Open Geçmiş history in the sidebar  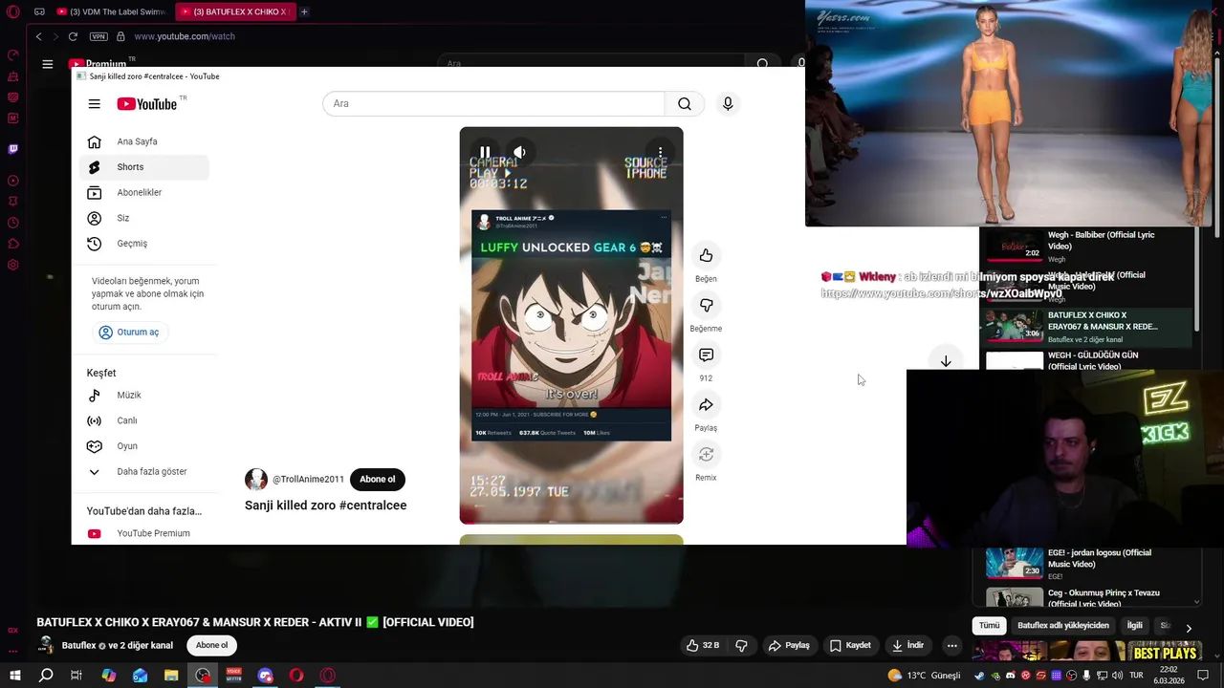(x=144, y=244)
